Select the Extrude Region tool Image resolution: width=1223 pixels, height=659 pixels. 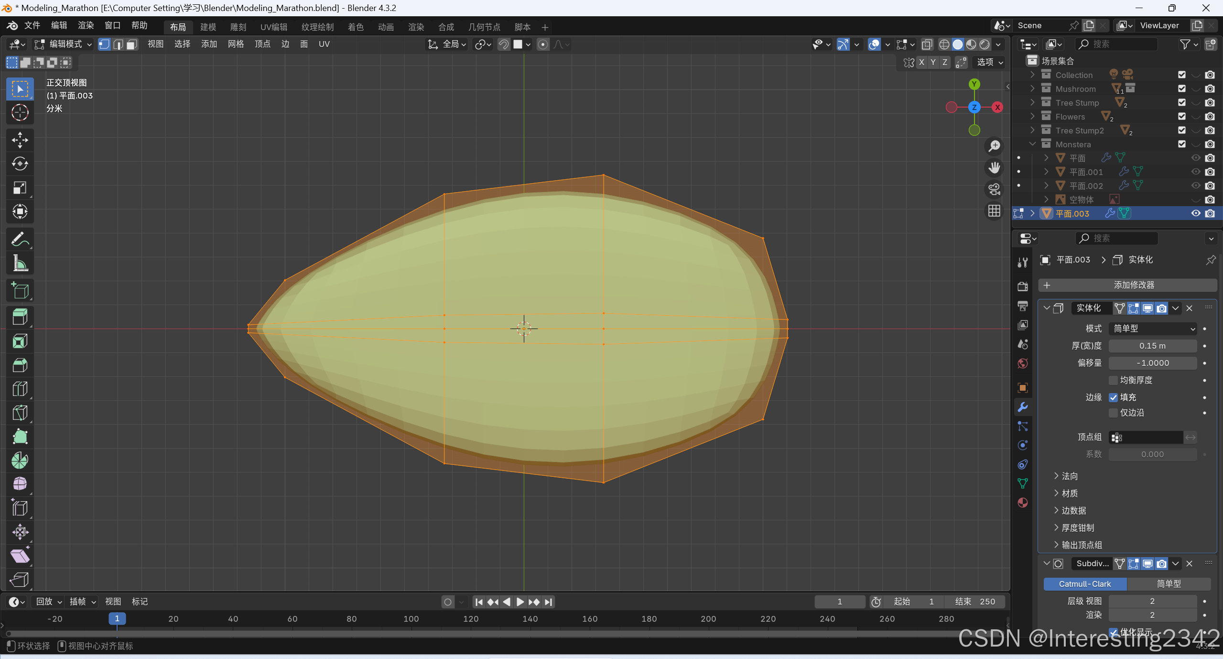20,317
